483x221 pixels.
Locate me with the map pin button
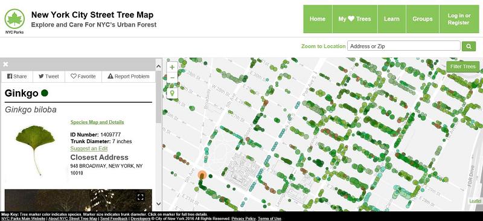pyautogui.click(x=172, y=93)
